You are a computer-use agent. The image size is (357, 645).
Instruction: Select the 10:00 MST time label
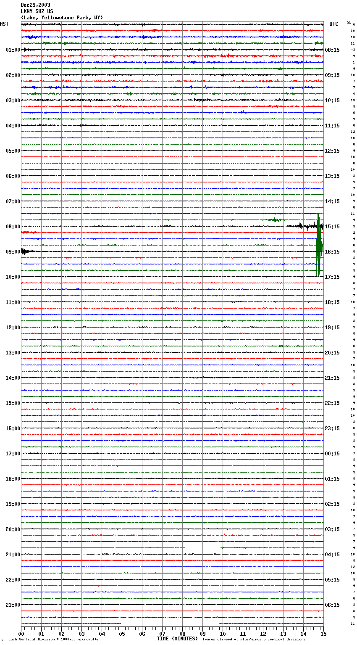click(13, 277)
